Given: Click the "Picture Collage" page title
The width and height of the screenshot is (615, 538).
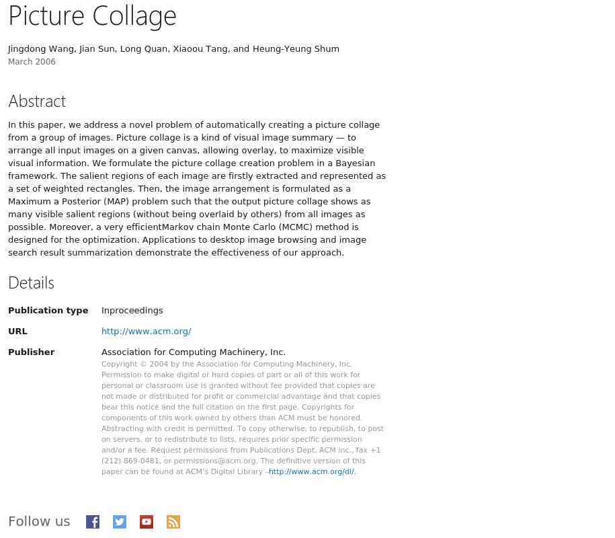Looking at the screenshot, I should click(x=92, y=15).
